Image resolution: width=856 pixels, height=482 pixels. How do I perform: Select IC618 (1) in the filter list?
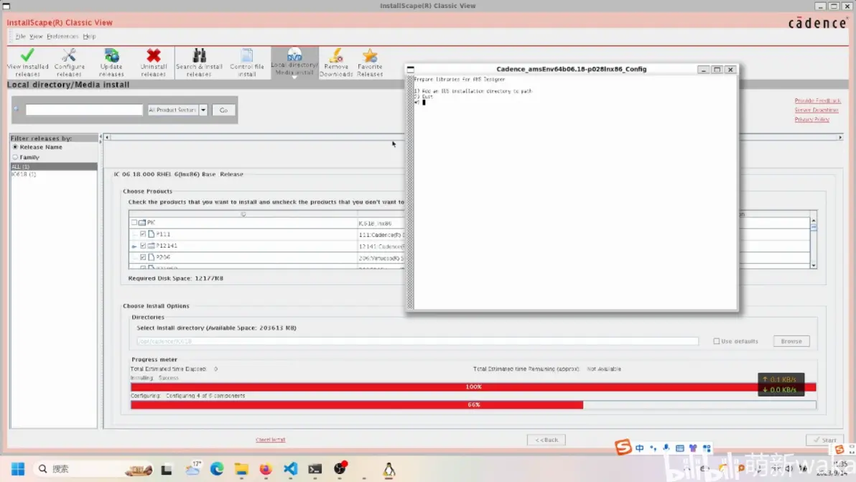click(x=53, y=175)
